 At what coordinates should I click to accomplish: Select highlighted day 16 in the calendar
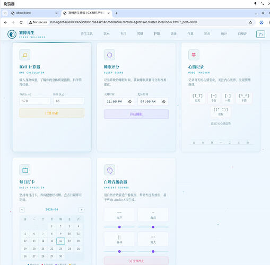pos(60,241)
